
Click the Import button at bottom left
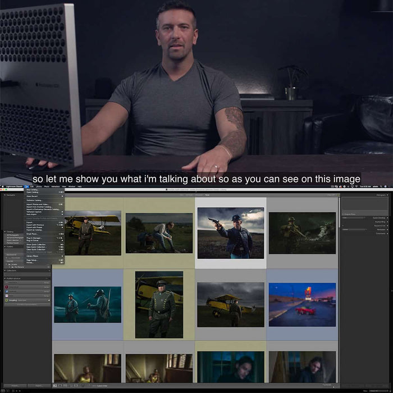[14, 386]
